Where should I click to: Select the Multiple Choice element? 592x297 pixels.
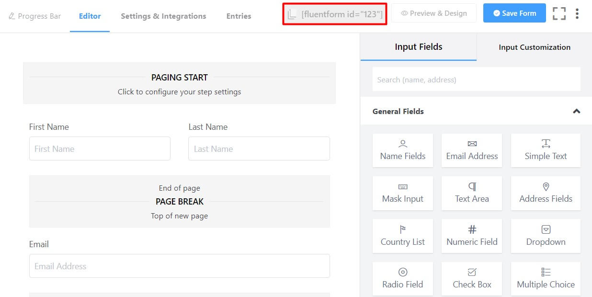pyautogui.click(x=546, y=278)
